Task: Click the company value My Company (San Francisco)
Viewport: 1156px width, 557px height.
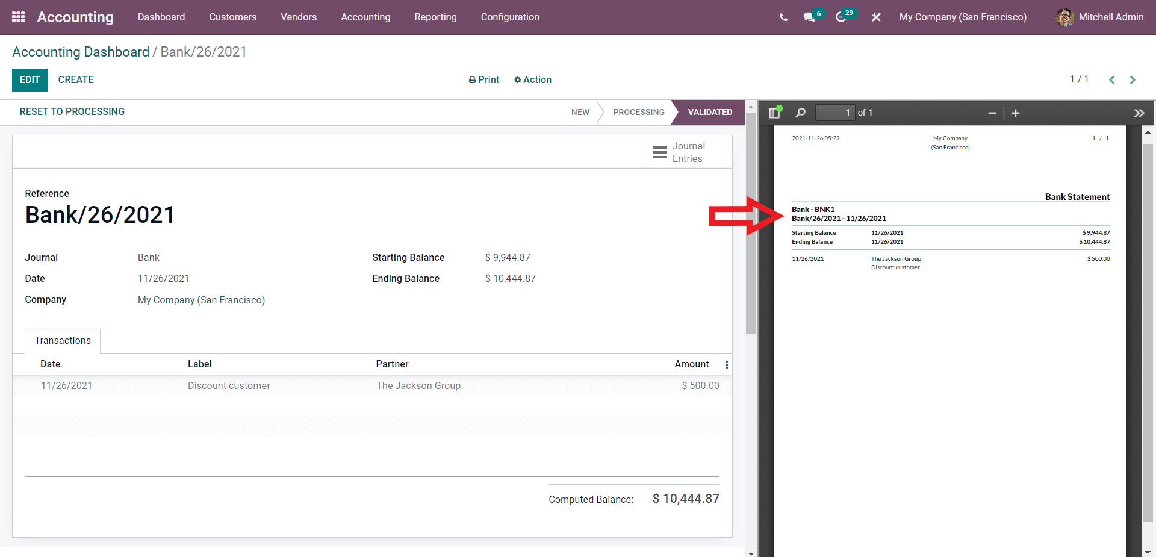Action: tap(201, 300)
